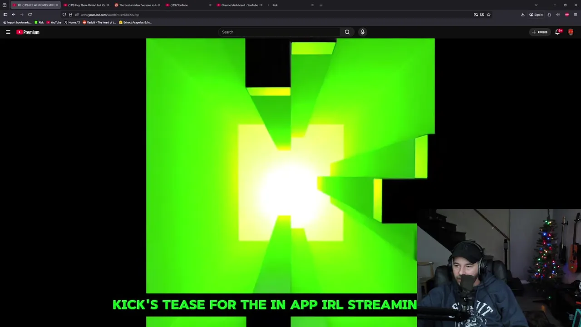Toggle the Firefox sidebar button

[5, 15]
